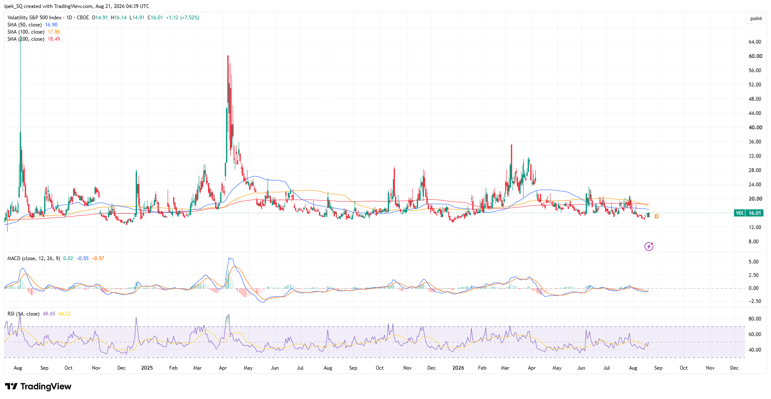Click the 2025 year label on time axis
Image resolution: width=771 pixels, height=399 pixels.
click(147, 368)
